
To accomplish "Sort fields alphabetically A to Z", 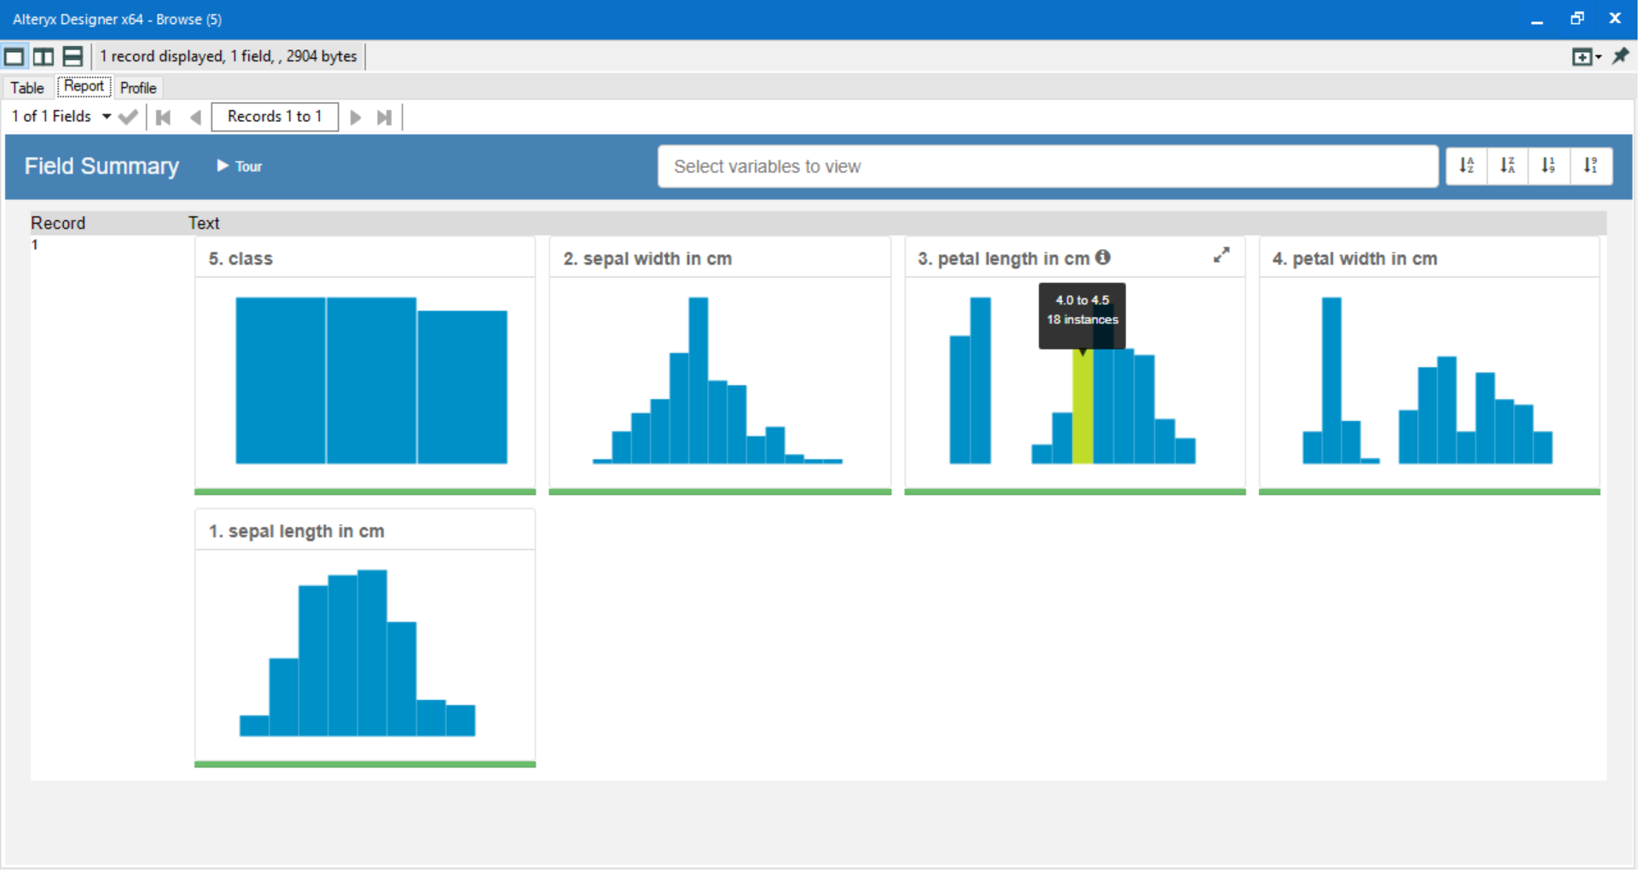I will [x=1467, y=165].
